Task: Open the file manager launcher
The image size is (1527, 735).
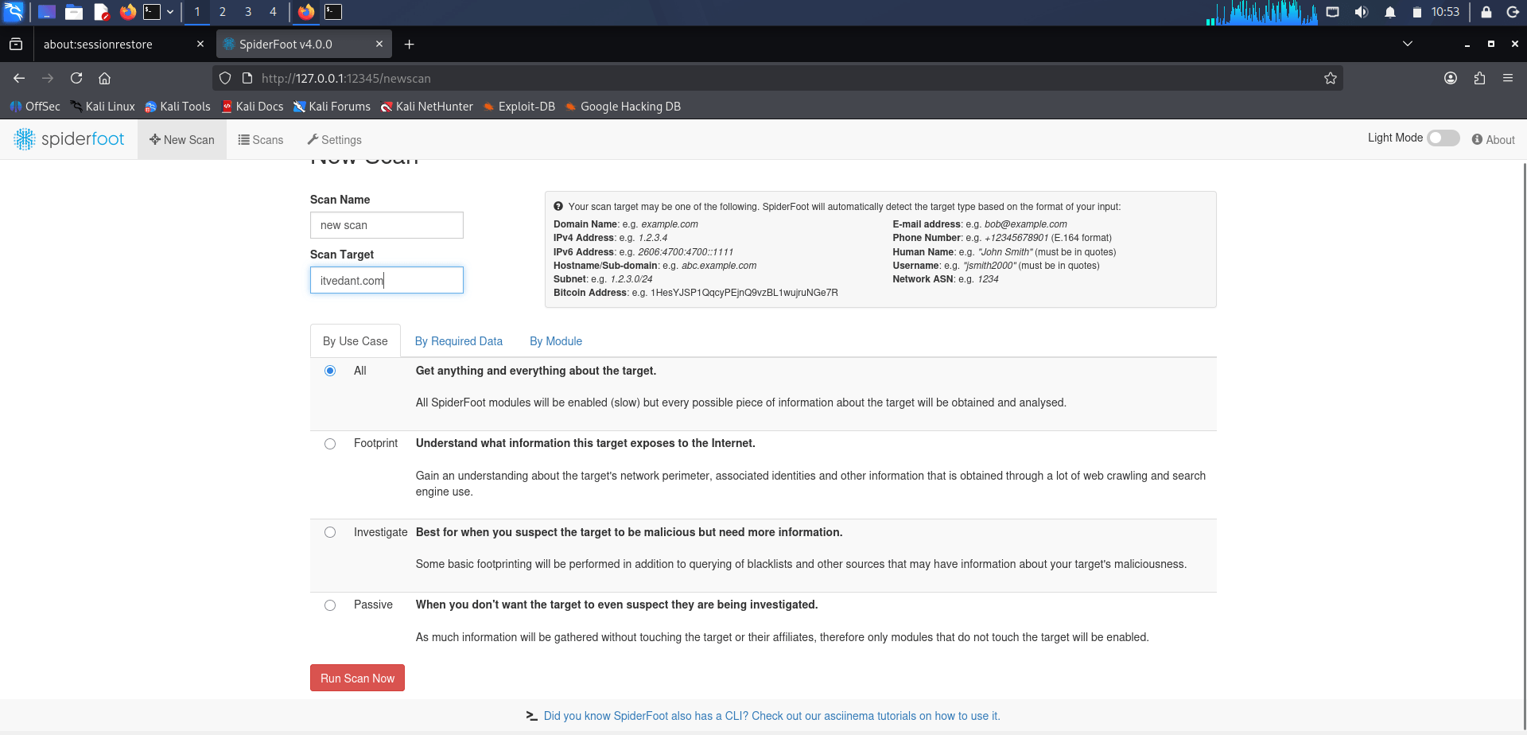Action: [74, 12]
